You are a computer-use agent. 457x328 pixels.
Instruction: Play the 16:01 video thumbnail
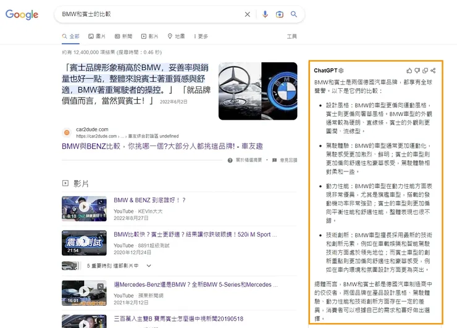(84, 293)
